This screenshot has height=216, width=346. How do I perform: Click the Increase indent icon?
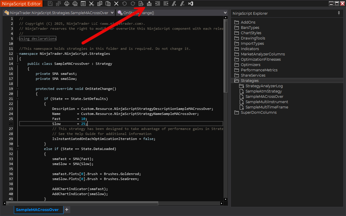pyautogui.click(x=166, y=4)
